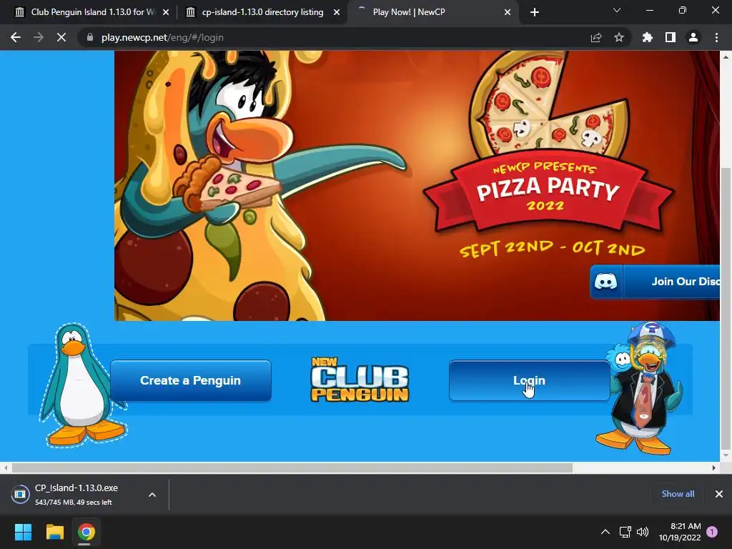The width and height of the screenshot is (732, 549).
Task: Click the network tray icon
Action: tap(625, 532)
